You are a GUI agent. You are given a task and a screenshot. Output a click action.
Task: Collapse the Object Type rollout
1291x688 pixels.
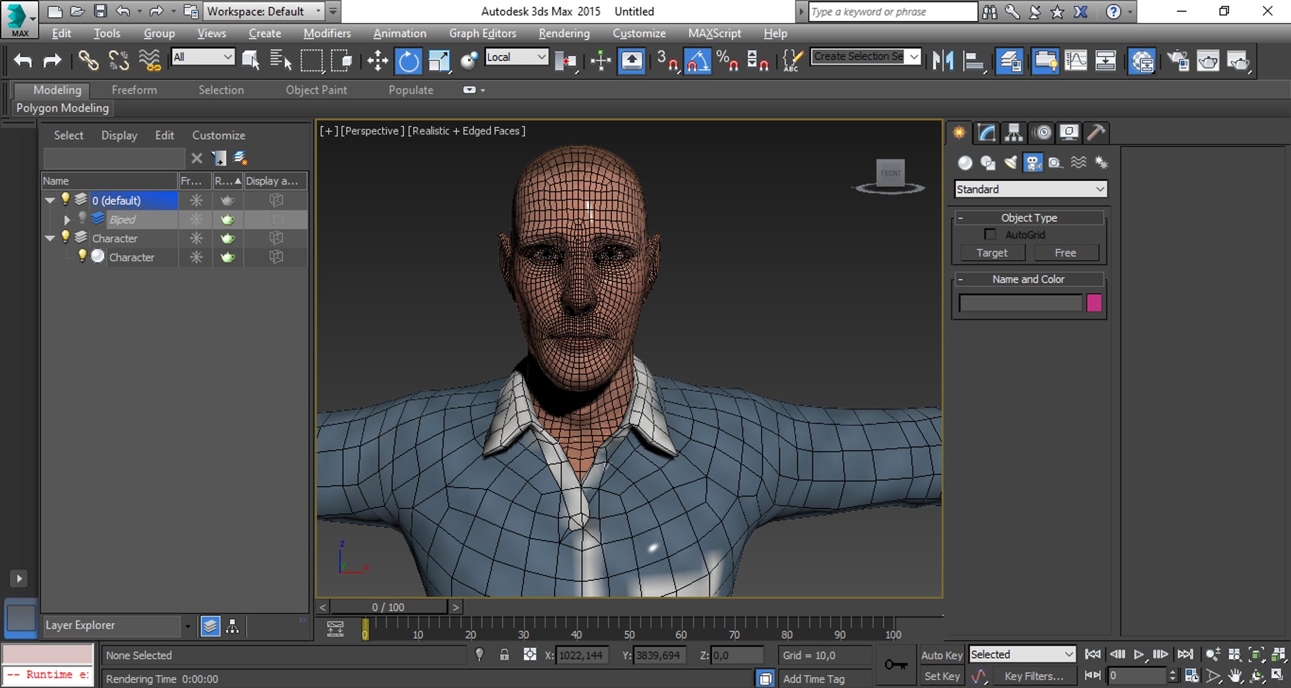tap(1029, 218)
